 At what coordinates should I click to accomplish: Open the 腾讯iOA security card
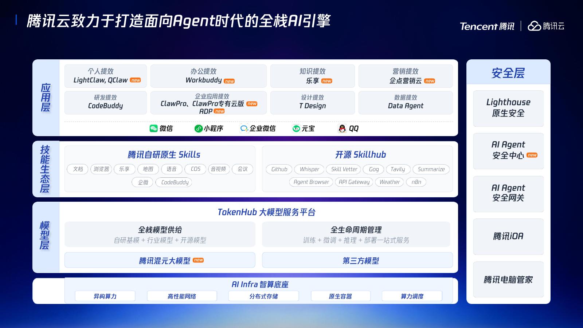click(x=508, y=237)
